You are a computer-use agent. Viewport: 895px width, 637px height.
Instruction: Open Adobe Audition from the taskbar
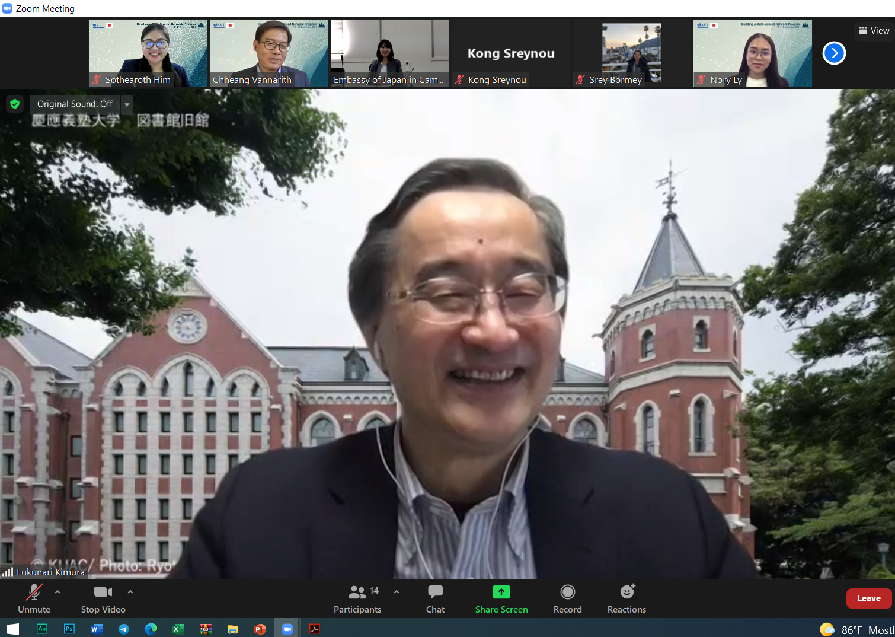pos(42,629)
